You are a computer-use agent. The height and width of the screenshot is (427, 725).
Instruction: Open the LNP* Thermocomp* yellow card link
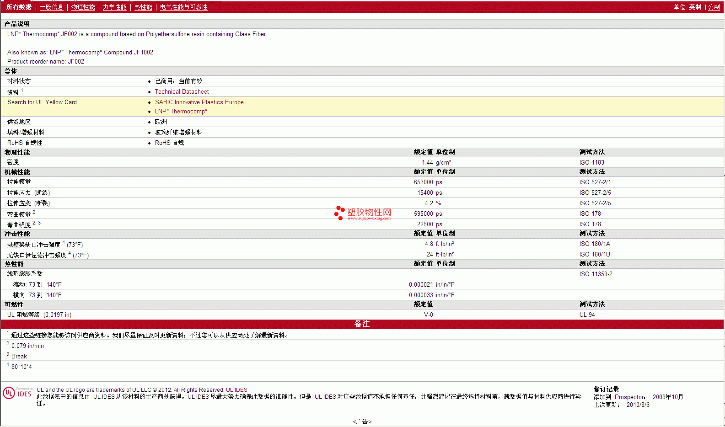[181, 111]
